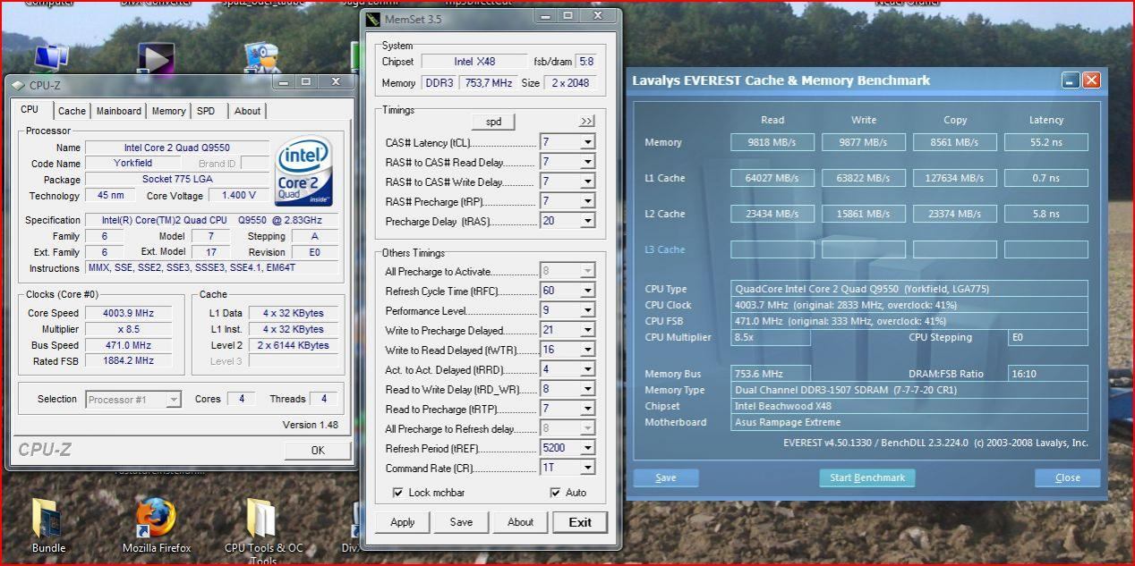The width and height of the screenshot is (1135, 566).
Task: Click the Core Voltage 1.400 V value
Action: pyautogui.click(x=238, y=196)
